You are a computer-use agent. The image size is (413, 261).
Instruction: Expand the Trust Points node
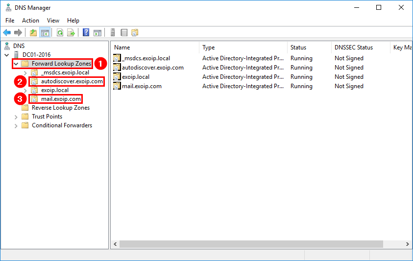tap(16, 117)
